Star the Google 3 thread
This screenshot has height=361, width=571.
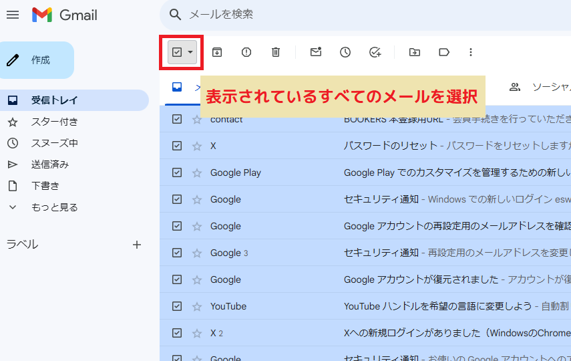click(197, 253)
